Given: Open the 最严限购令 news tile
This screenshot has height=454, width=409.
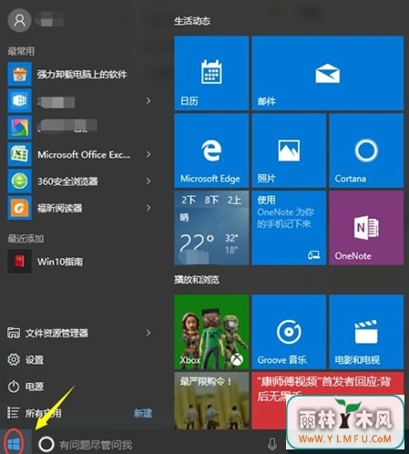Looking at the screenshot, I should coord(211,400).
